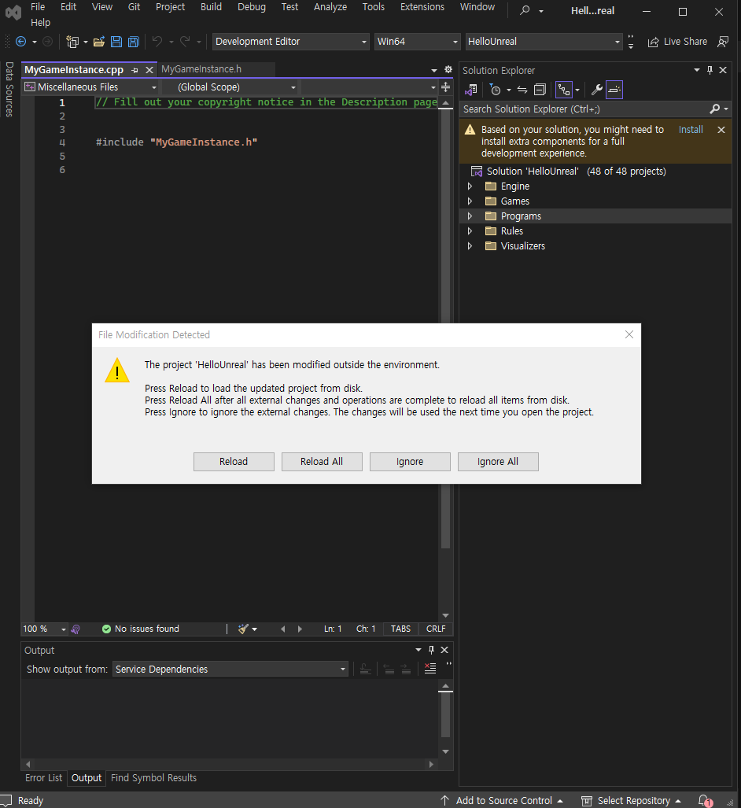Viewport: 741px width, 808px height.
Task: Click the Reload button in the dialog
Action: (x=234, y=462)
